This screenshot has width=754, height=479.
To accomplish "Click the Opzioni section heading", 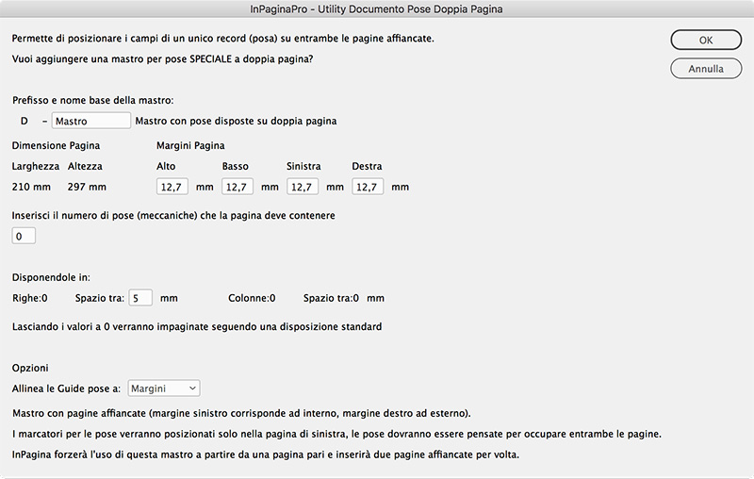I will (x=29, y=367).
